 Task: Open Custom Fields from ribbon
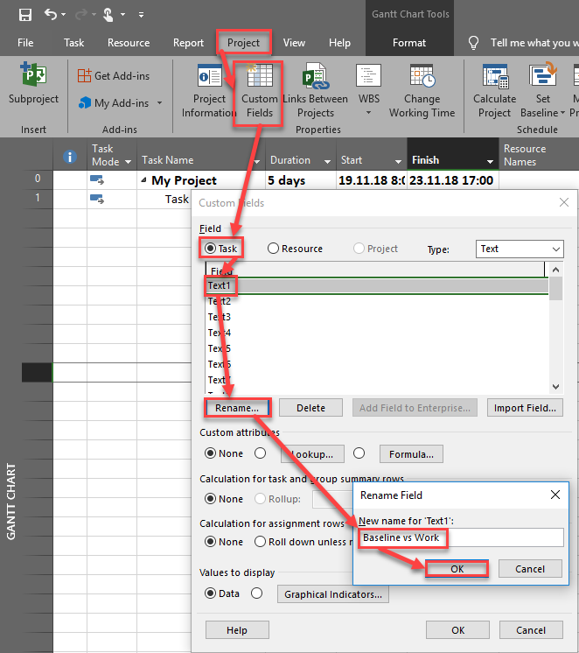click(260, 90)
